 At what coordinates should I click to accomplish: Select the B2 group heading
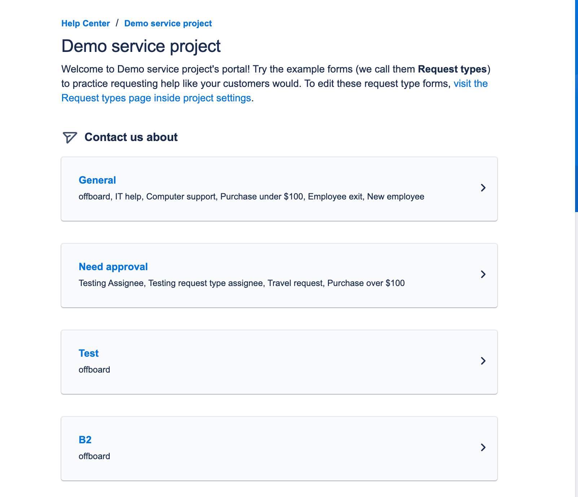85,440
